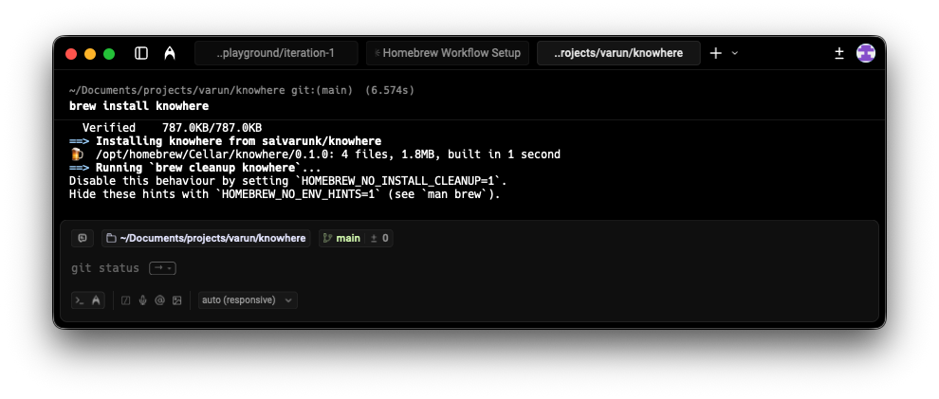Viewport: 939px width, 399px height.
Task: Click the conversation chat icon in input area
Action: tap(83, 238)
